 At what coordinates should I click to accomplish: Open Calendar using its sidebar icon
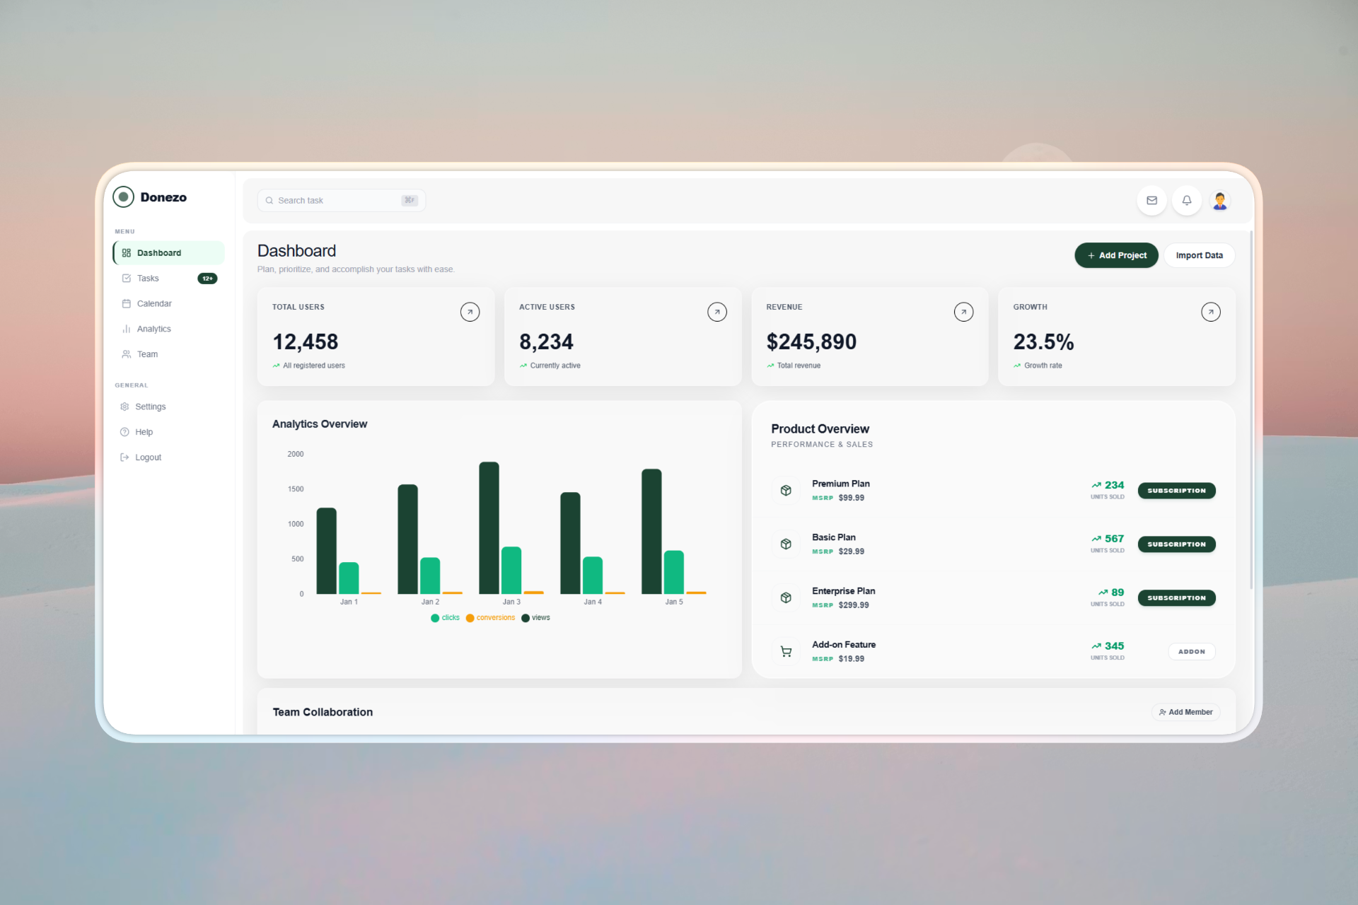(126, 303)
